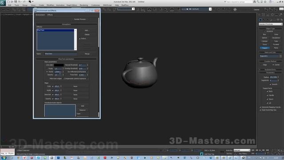Open the Utilities command panel tab
The width and height of the screenshot is (284, 160).
pyautogui.click(x=280, y=15)
